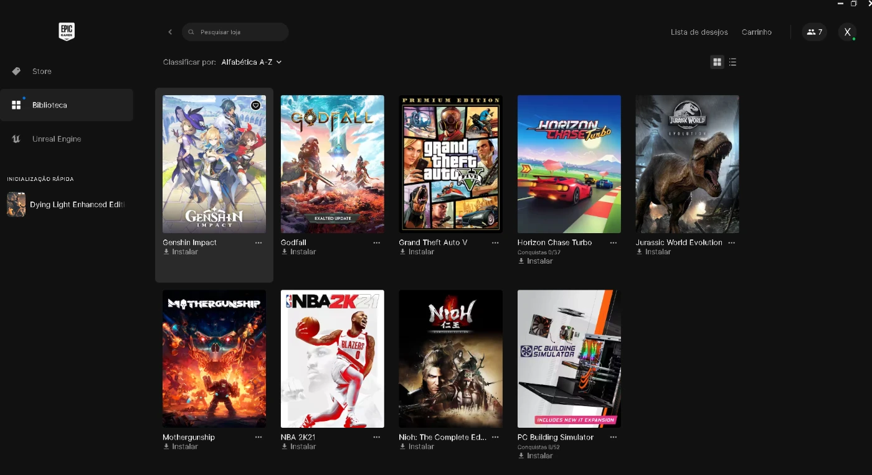Open PC Building Simulator options menu
872x475 pixels.
(614, 437)
